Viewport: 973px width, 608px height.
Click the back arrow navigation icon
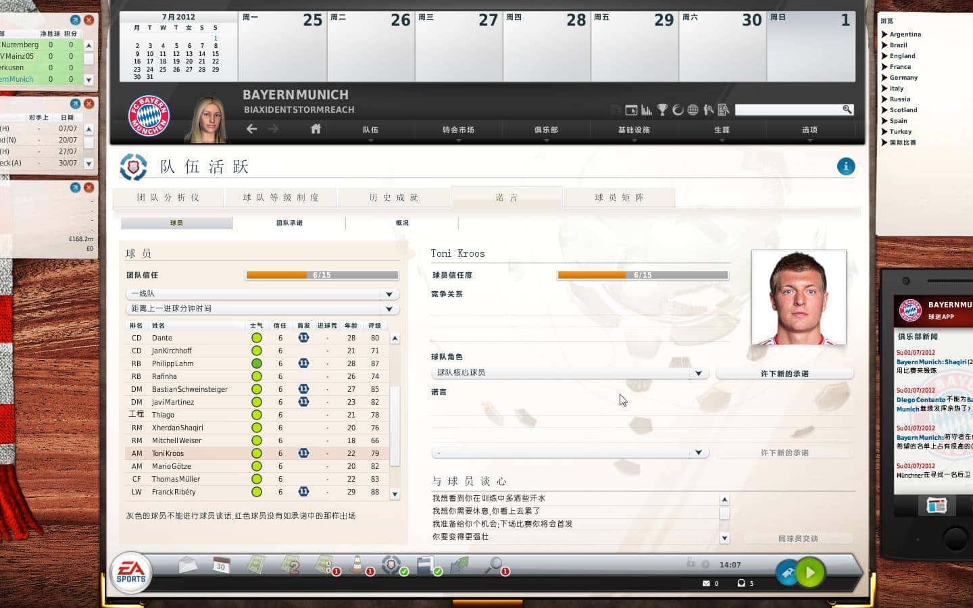[x=251, y=128]
